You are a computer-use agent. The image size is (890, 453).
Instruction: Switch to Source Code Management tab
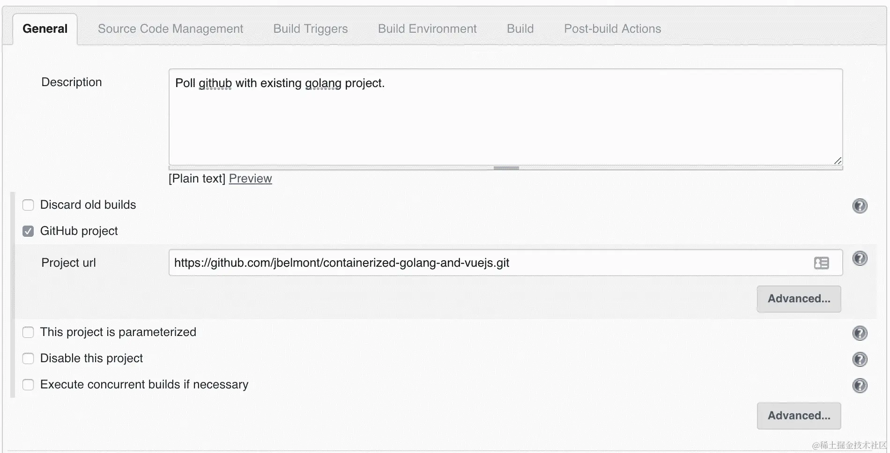coord(171,29)
